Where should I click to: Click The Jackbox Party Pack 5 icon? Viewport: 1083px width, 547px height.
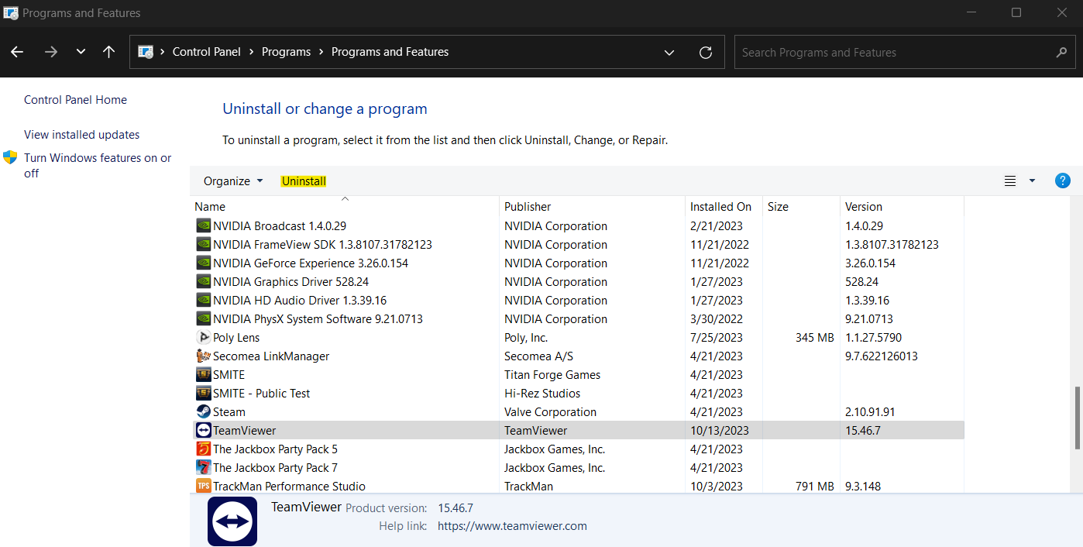[202, 449]
